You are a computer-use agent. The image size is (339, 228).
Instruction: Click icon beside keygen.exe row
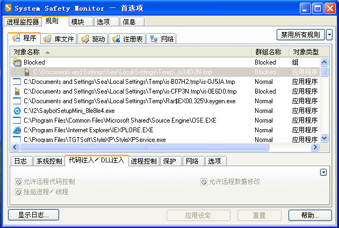pos(17,101)
